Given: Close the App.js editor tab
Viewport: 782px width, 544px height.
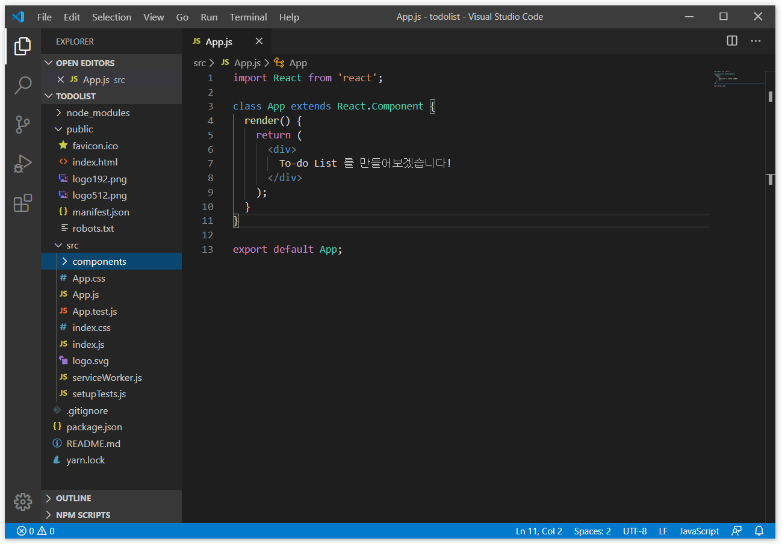Looking at the screenshot, I should click(259, 41).
